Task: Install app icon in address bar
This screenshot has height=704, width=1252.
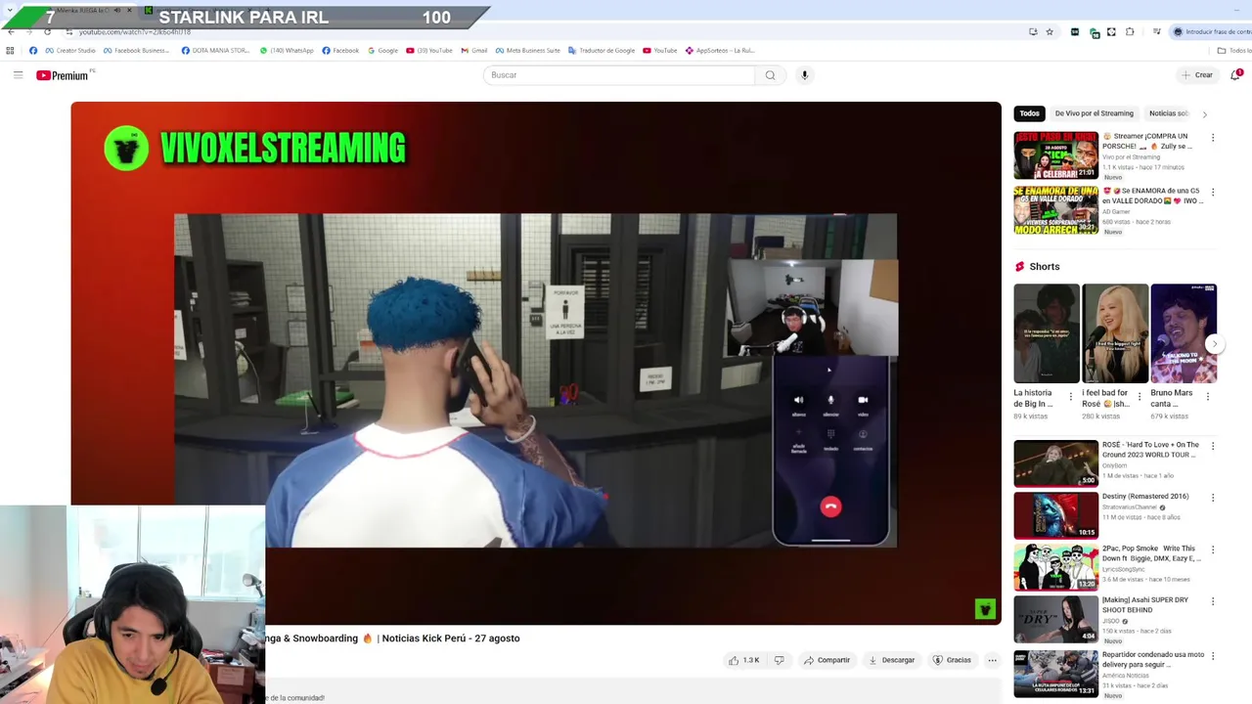Action: pos(1033,32)
